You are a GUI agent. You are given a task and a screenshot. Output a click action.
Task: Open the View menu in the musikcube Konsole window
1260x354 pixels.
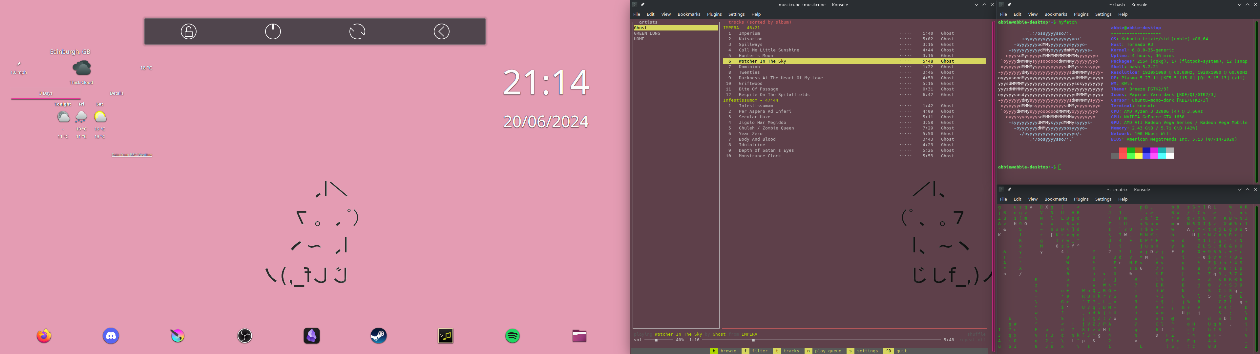click(x=666, y=14)
